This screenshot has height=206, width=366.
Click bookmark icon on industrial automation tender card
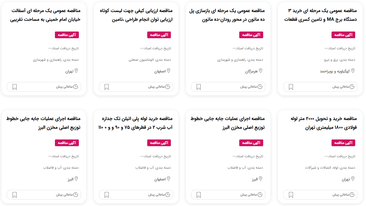click(x=107, y=87)
